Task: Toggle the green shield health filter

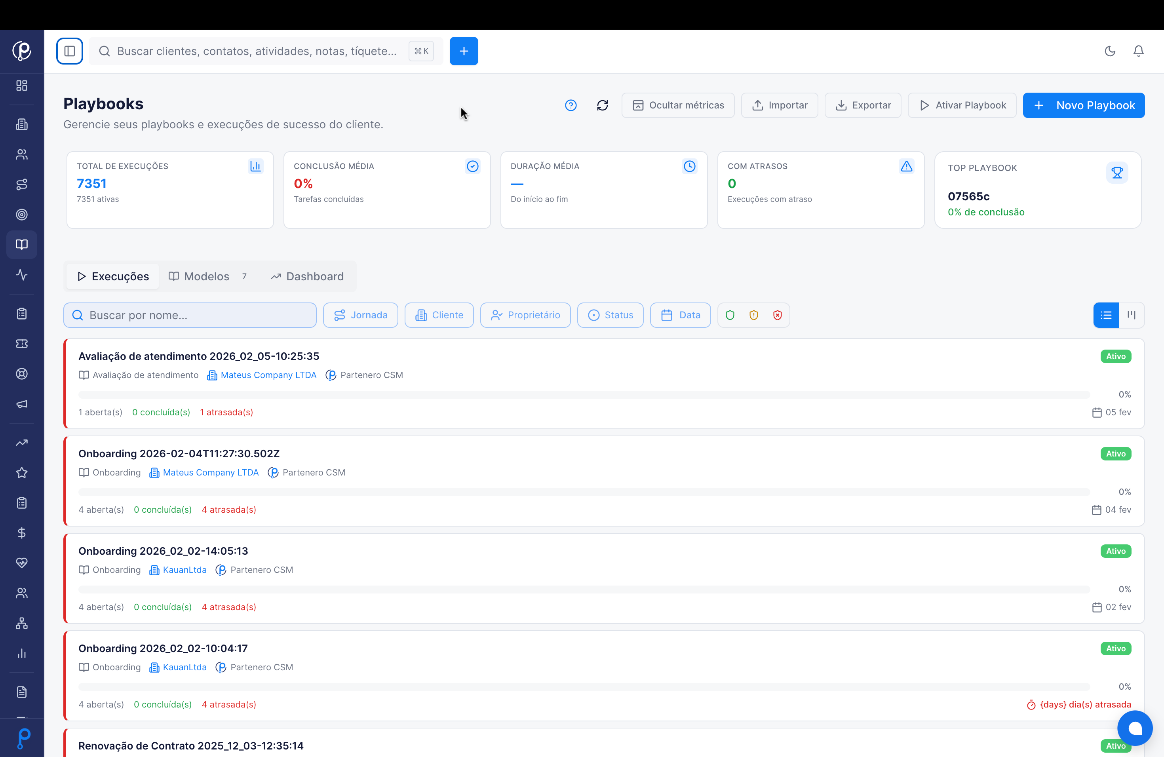Action: [x=730, y=315]
